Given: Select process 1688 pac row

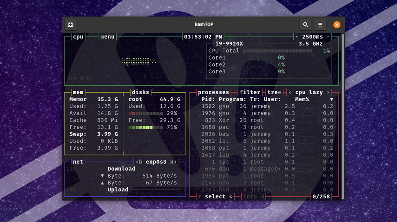Looking at the screenshot, I should pyautogui.click(x=267, y=127).
